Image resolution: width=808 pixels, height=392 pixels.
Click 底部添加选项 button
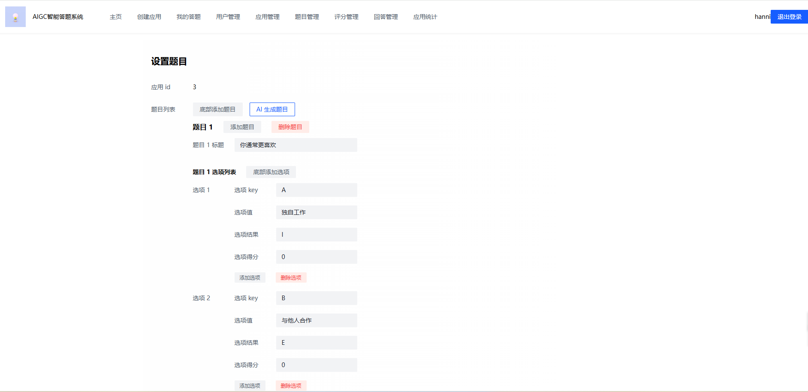[x=271, y=172]
